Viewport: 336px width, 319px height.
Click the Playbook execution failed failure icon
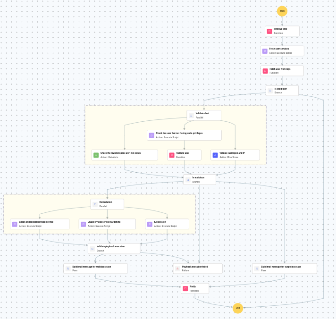(177, 269)
